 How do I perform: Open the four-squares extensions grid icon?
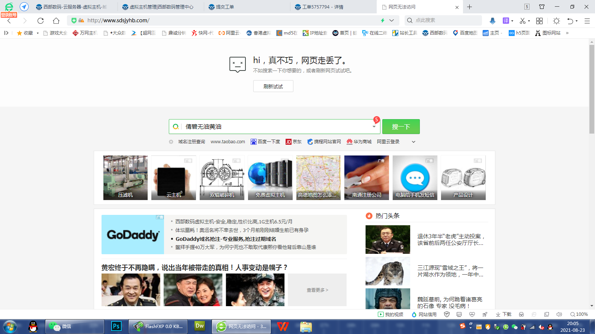[540, 21]
